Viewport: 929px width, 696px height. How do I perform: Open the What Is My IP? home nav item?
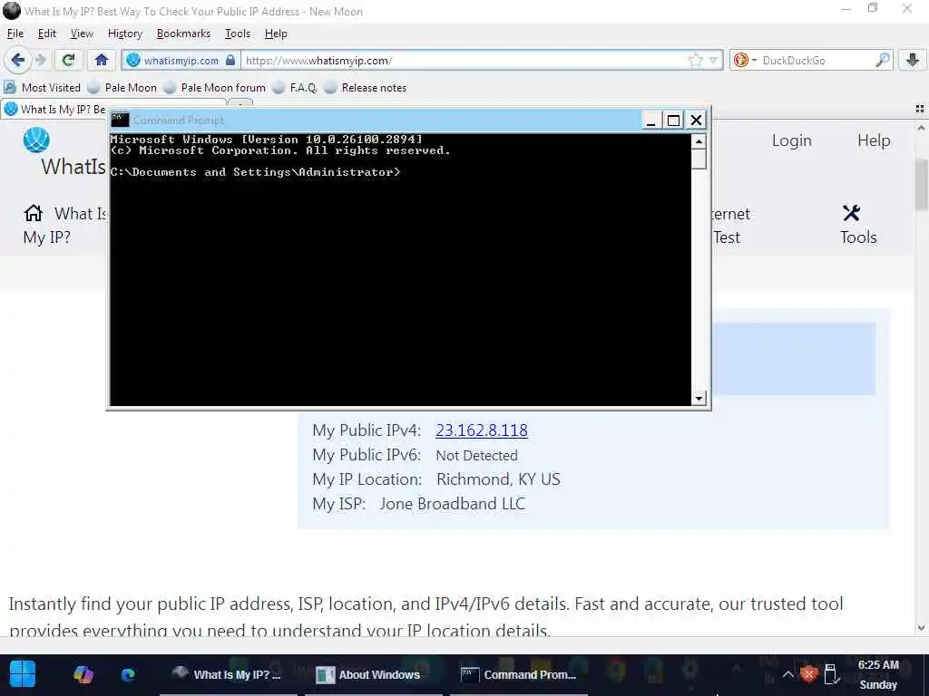click(64, 225)
